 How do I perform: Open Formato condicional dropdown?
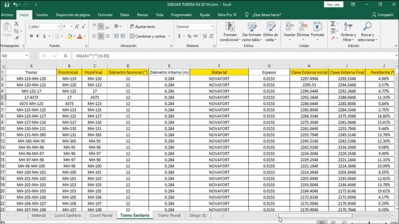click(x=230, y=32)
